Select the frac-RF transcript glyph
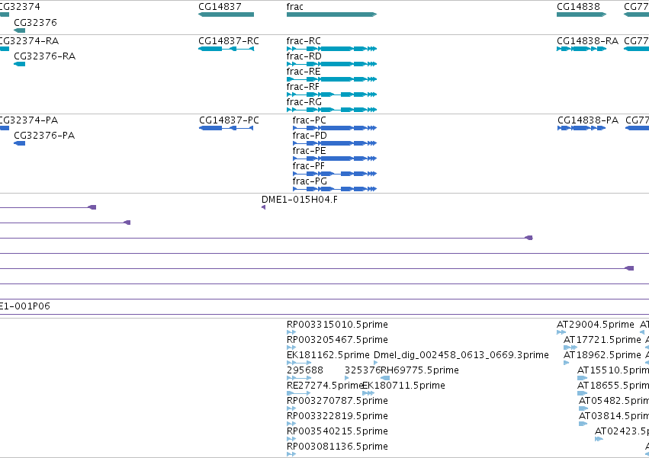Image resolution: width=649 pixels, height=458 pixels. click(x=332, y=94)
